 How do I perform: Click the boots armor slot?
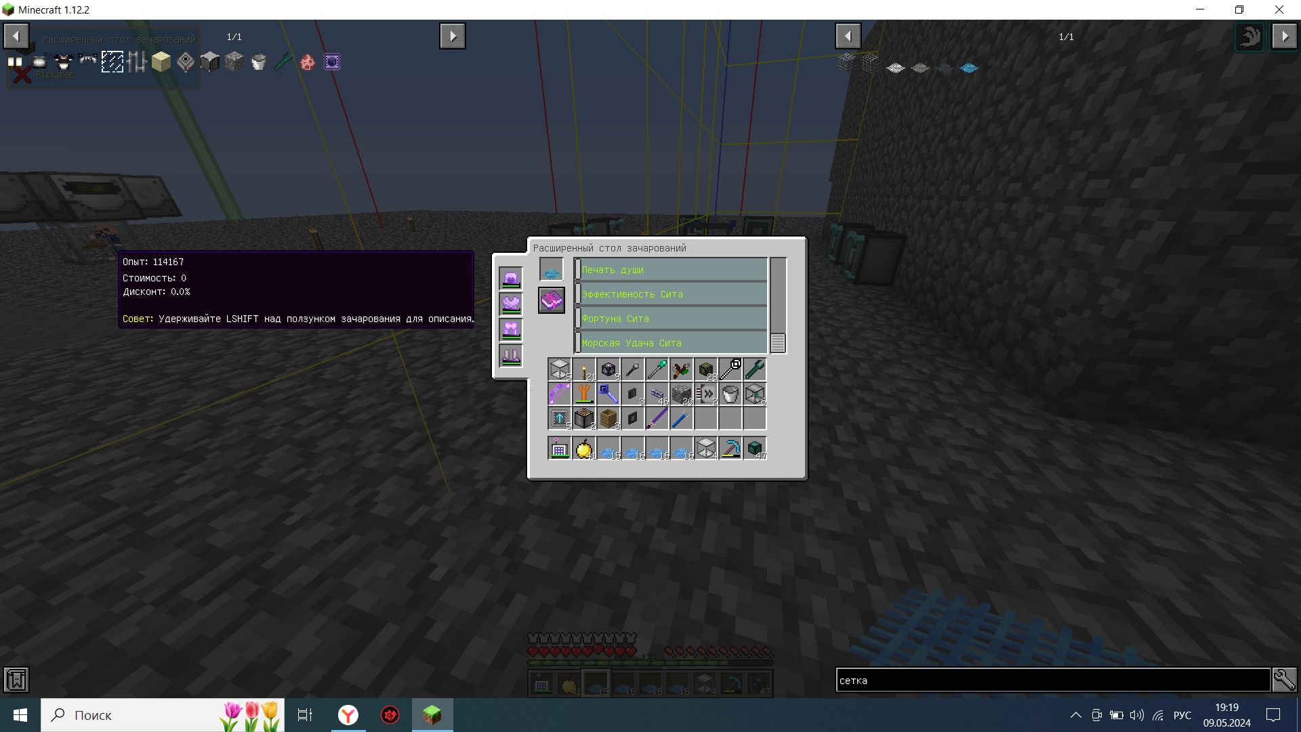(x=511, y=355)
